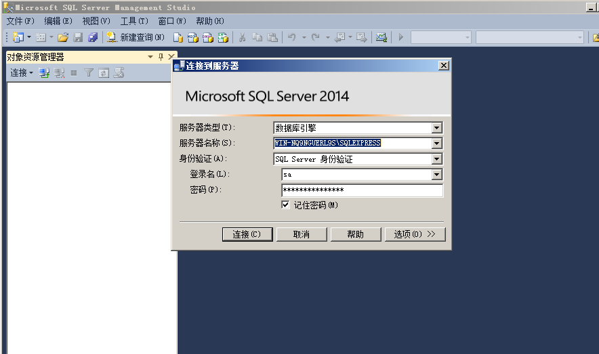Open the Undo history dropdown arrow
Viewport: 599px width, 354px height.
point(304,37)
